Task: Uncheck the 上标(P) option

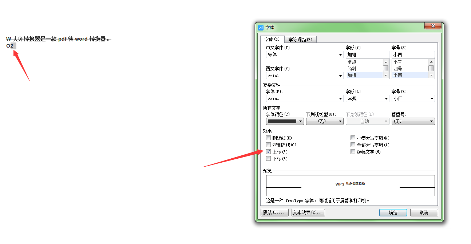Action: [268, 151]
